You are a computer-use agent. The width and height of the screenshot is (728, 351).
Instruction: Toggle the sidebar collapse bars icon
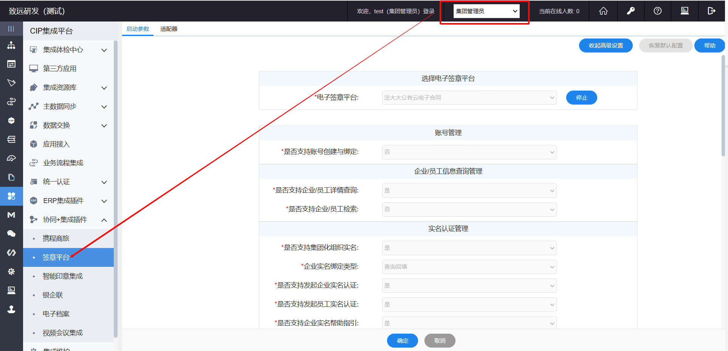pos(11,29)
